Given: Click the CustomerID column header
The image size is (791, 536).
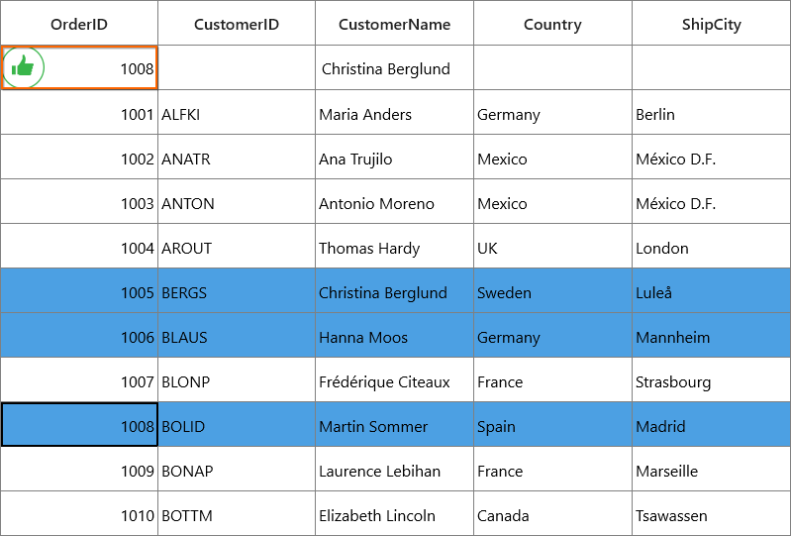Looking at the screenshot, I should tap(237, 23).
